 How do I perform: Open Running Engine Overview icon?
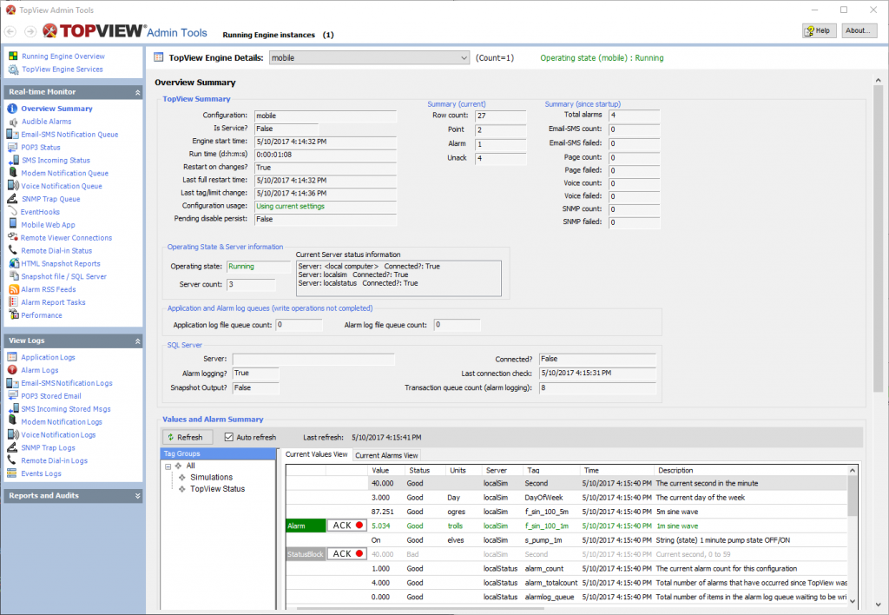(x=13, y=56)
